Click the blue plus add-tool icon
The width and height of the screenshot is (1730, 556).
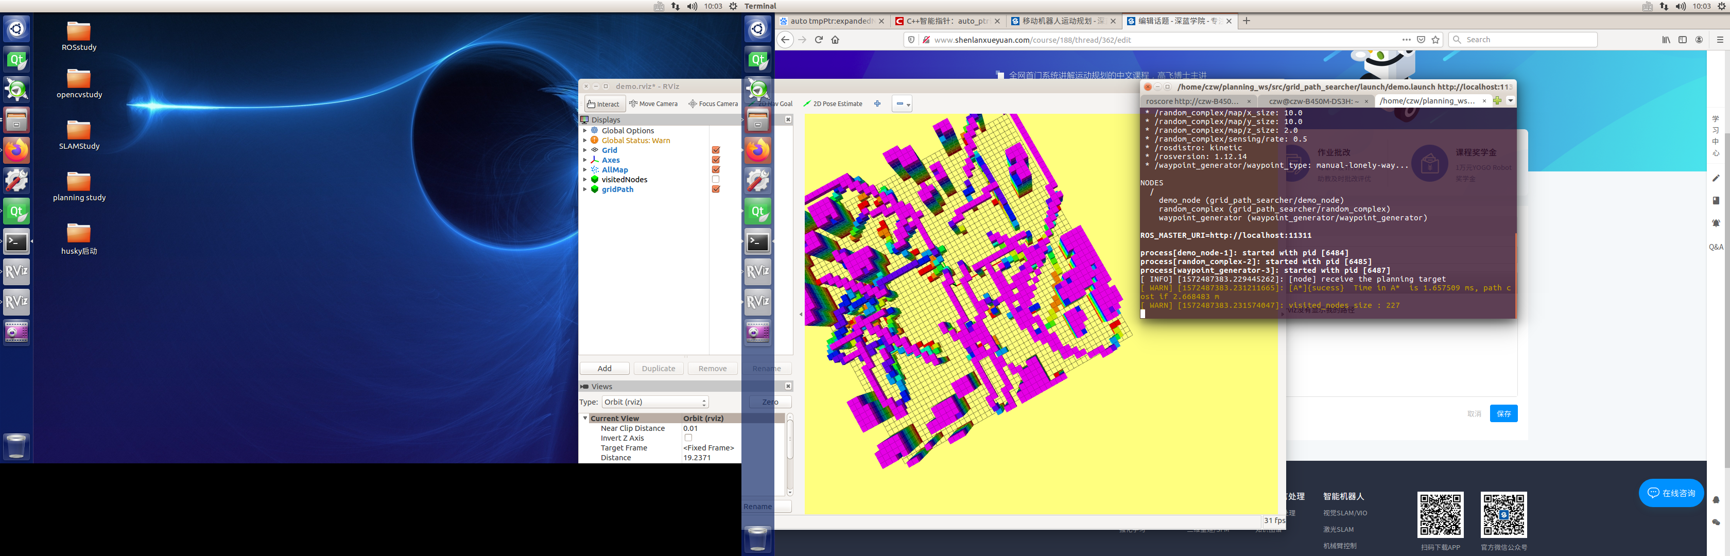(x=876, y=104)
